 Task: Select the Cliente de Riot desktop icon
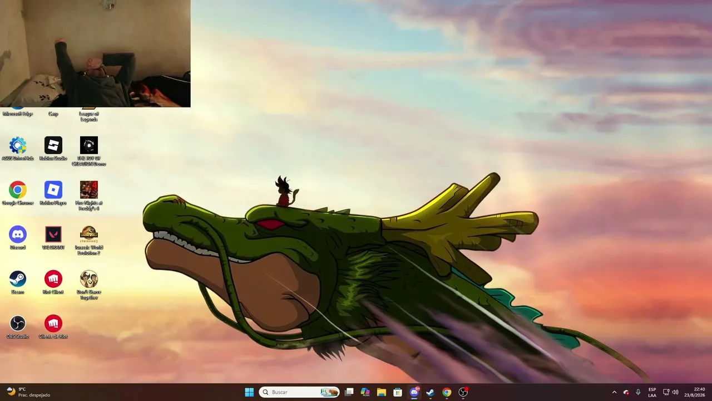click(x=53, y=326)
